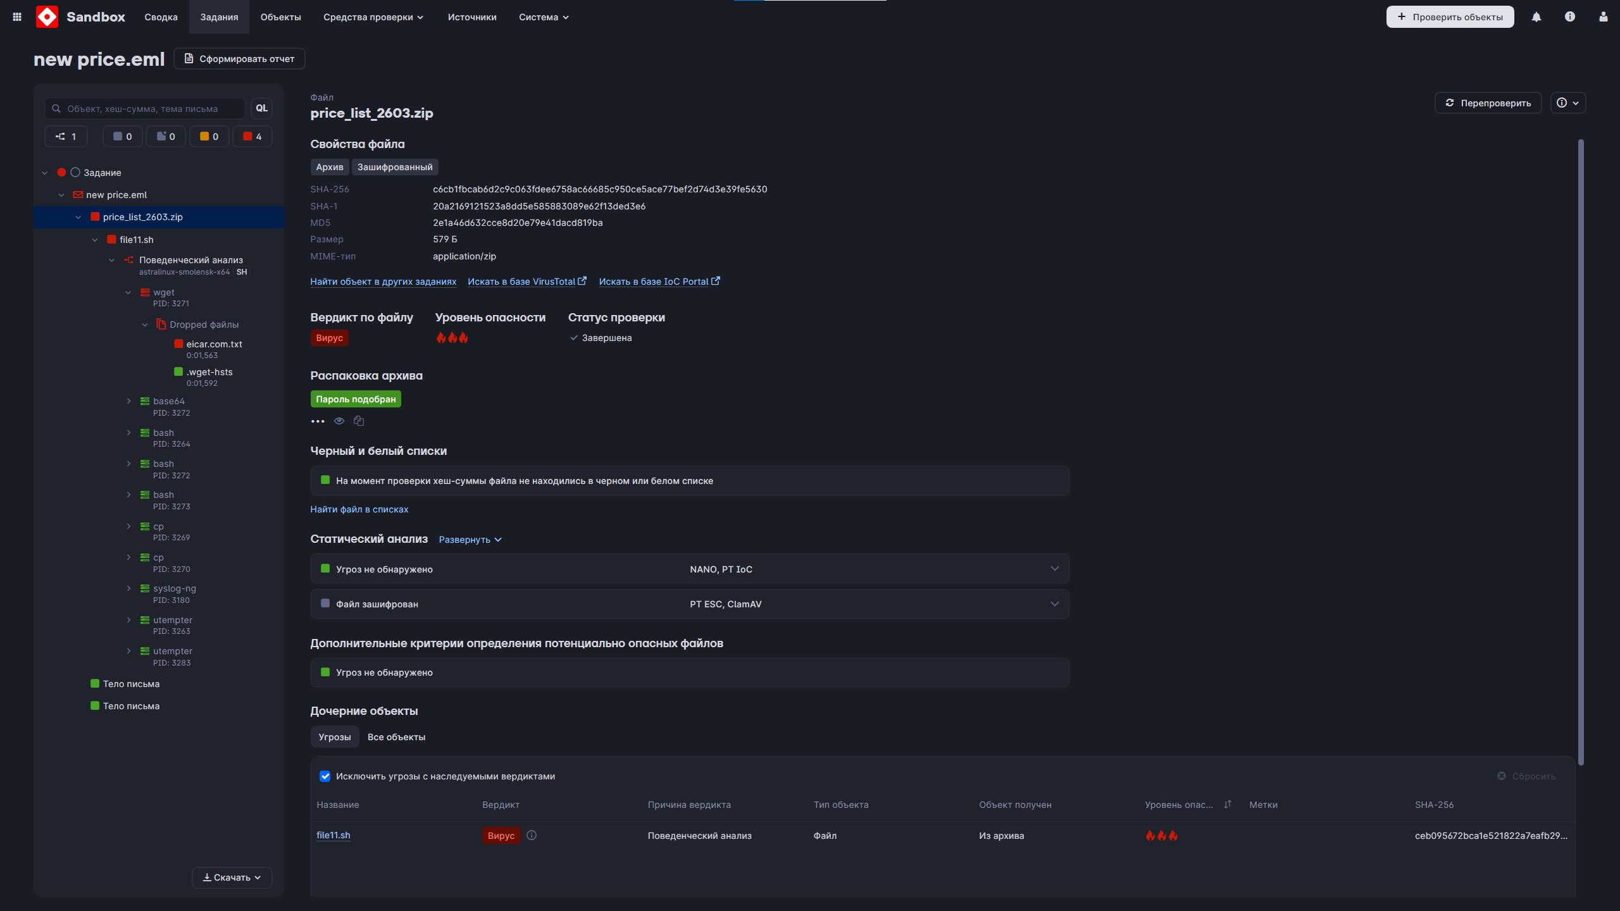The height and width of the screenshot is (911, 1620).
Task: Toggle the red malicious filter showing 4
Action: pyautogui.click(x=252, y=137)
